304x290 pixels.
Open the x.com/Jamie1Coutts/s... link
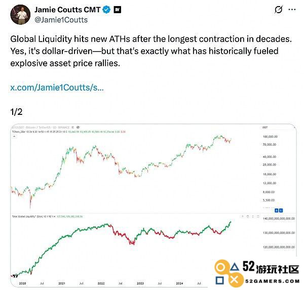click(x=57, y=88)
